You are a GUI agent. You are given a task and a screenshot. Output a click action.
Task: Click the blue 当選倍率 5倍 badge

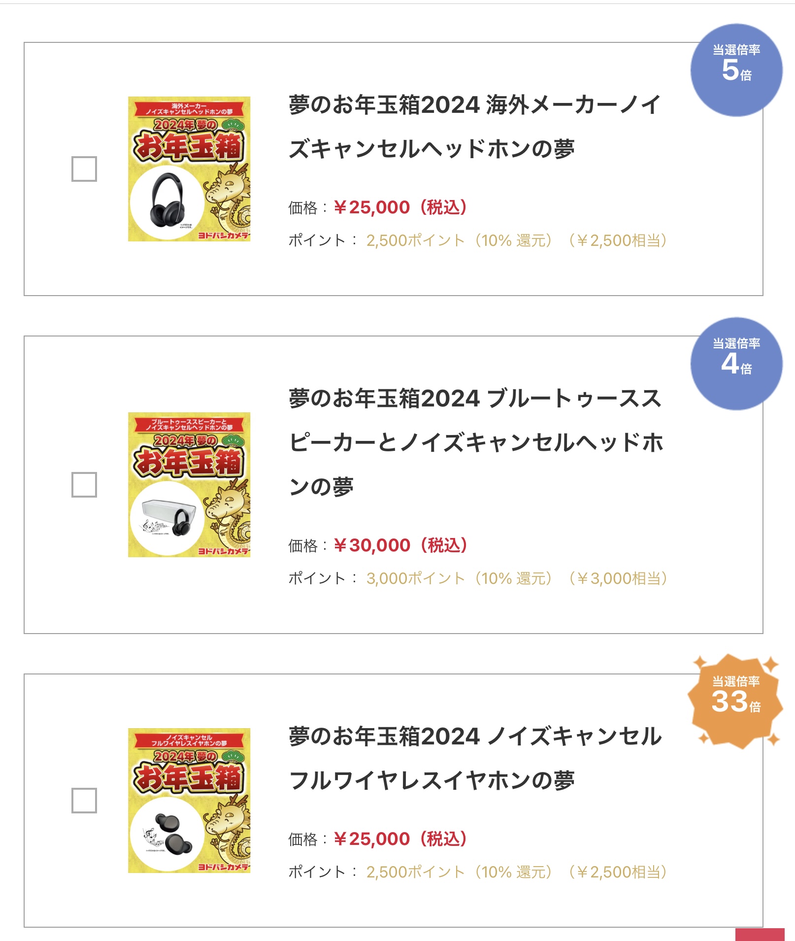click(x=736, y=70)
